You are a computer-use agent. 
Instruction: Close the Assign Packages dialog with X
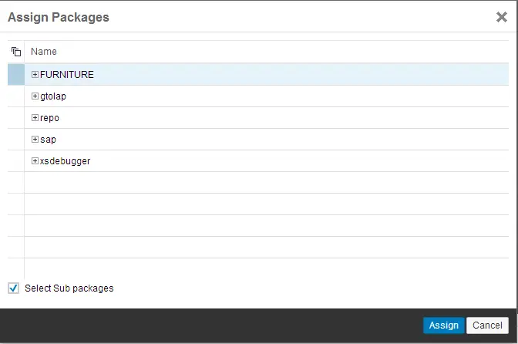(501, 17)
